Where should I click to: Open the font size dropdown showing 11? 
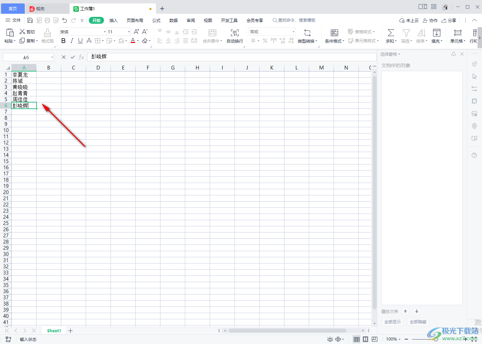click(x=129, y=32)
